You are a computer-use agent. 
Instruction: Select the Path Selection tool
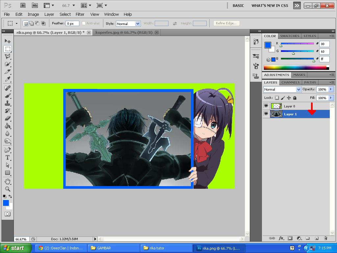[8, 165]
